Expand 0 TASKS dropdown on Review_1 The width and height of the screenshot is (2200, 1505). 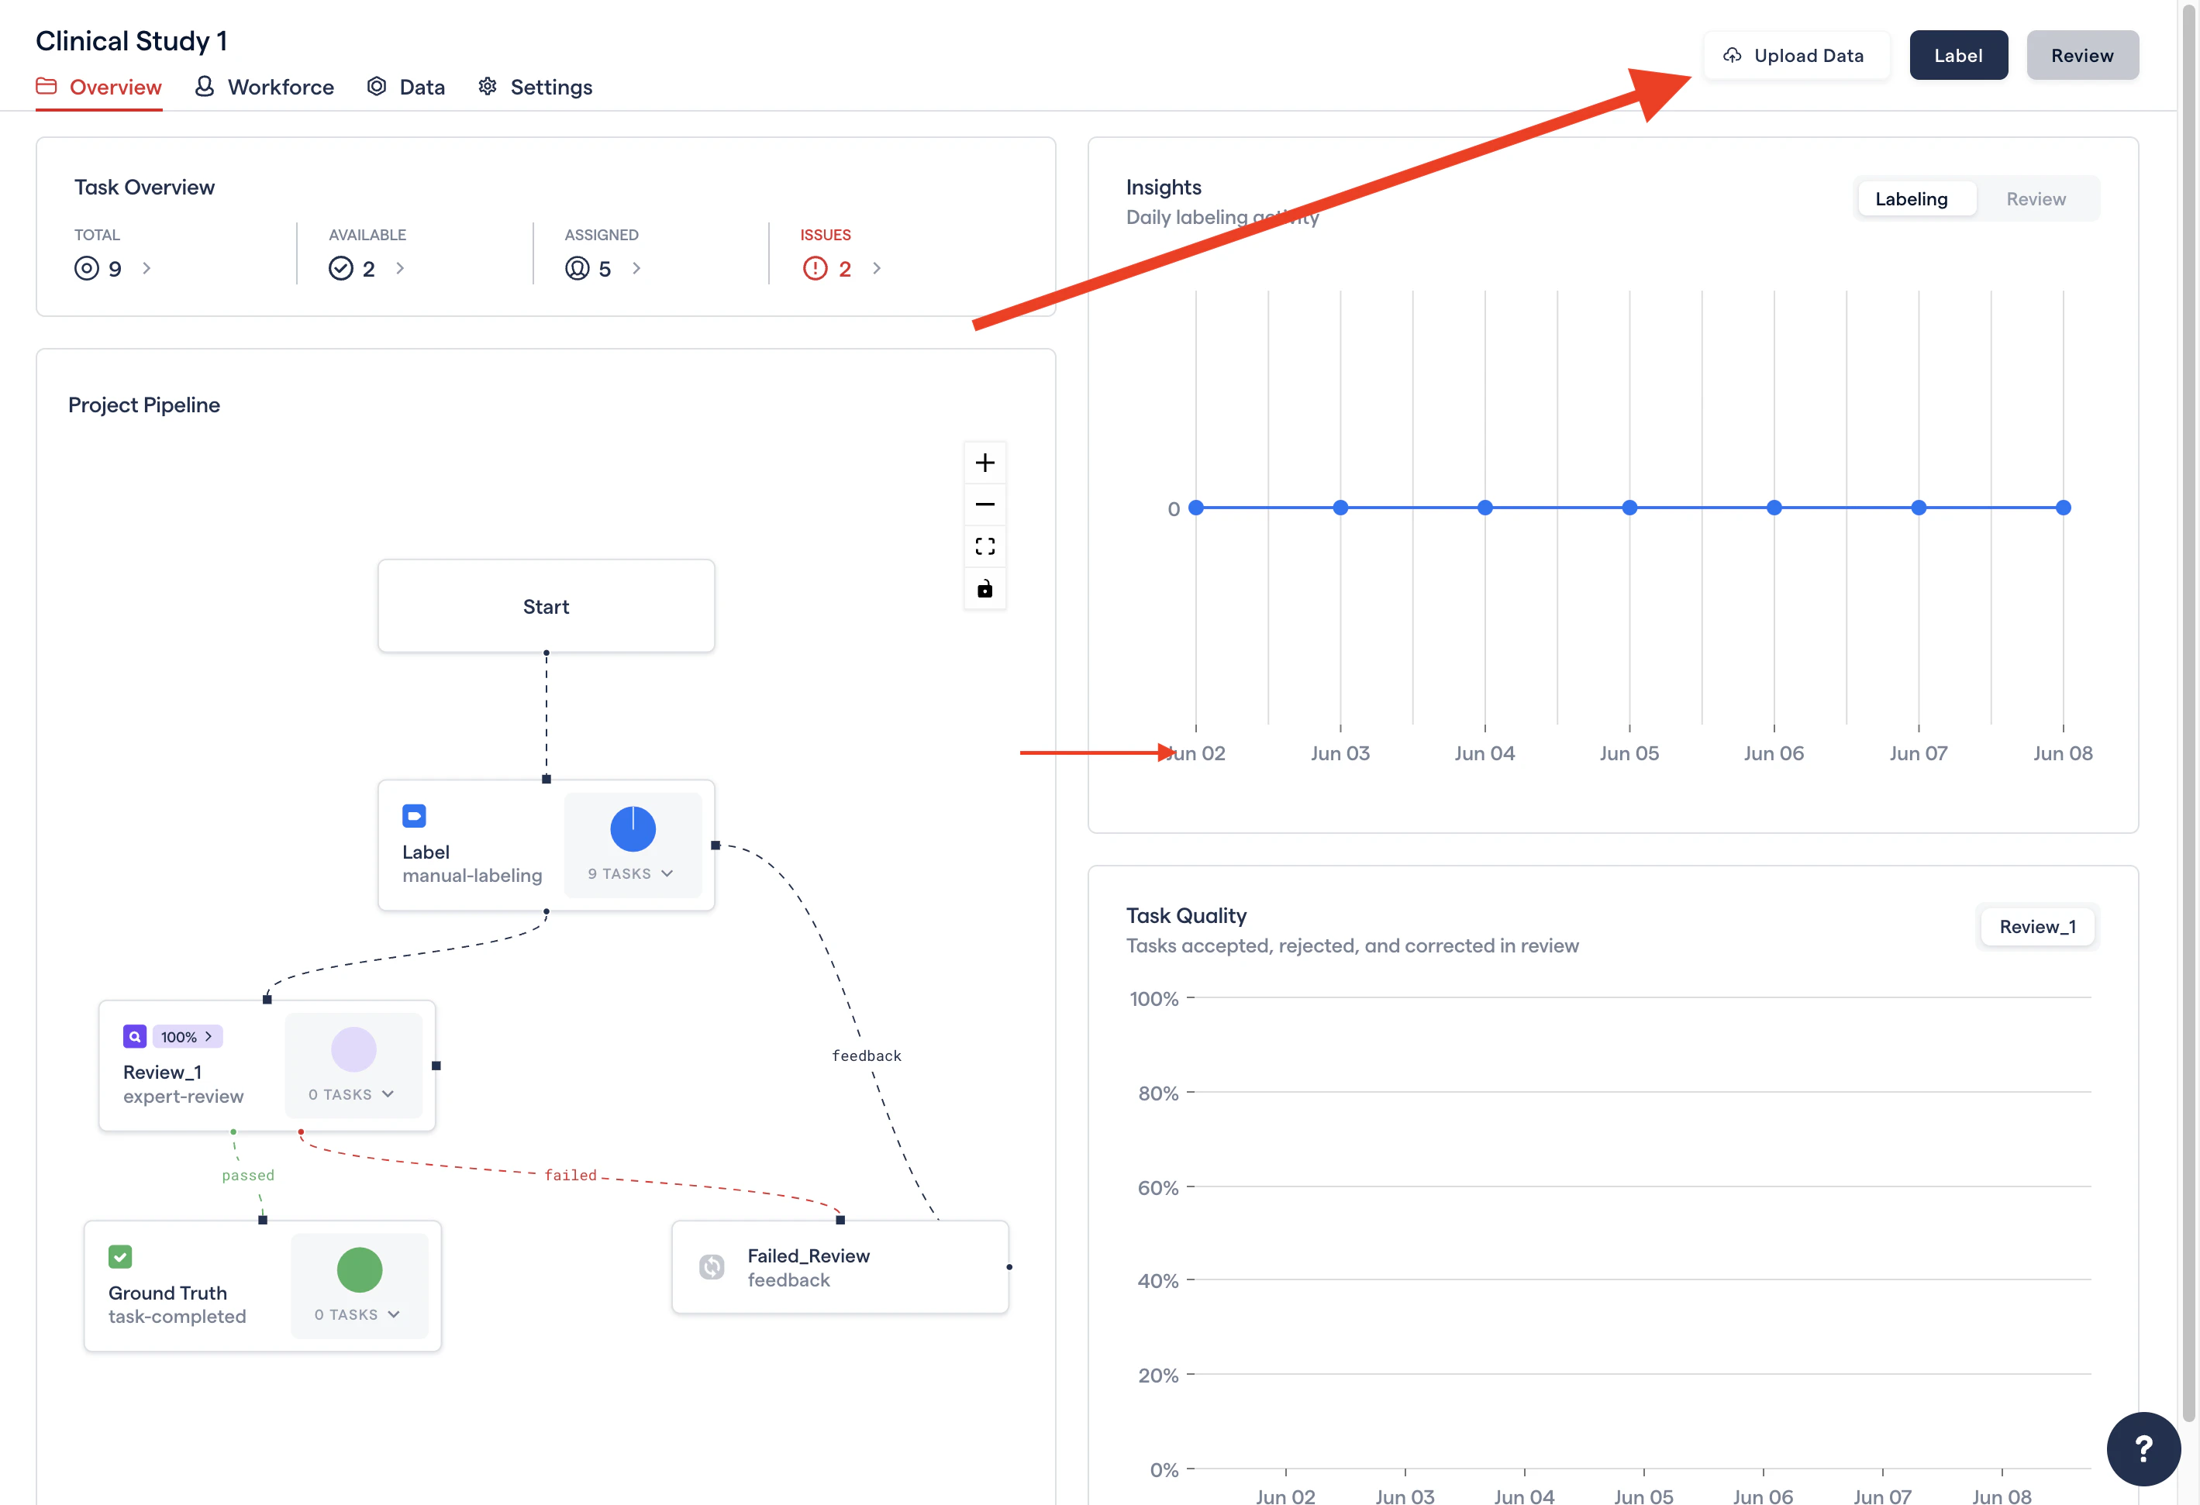coord(351,1094)
